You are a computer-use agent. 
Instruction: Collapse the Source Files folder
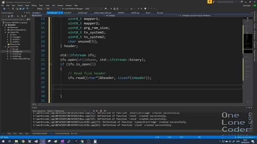click(5, 47)
